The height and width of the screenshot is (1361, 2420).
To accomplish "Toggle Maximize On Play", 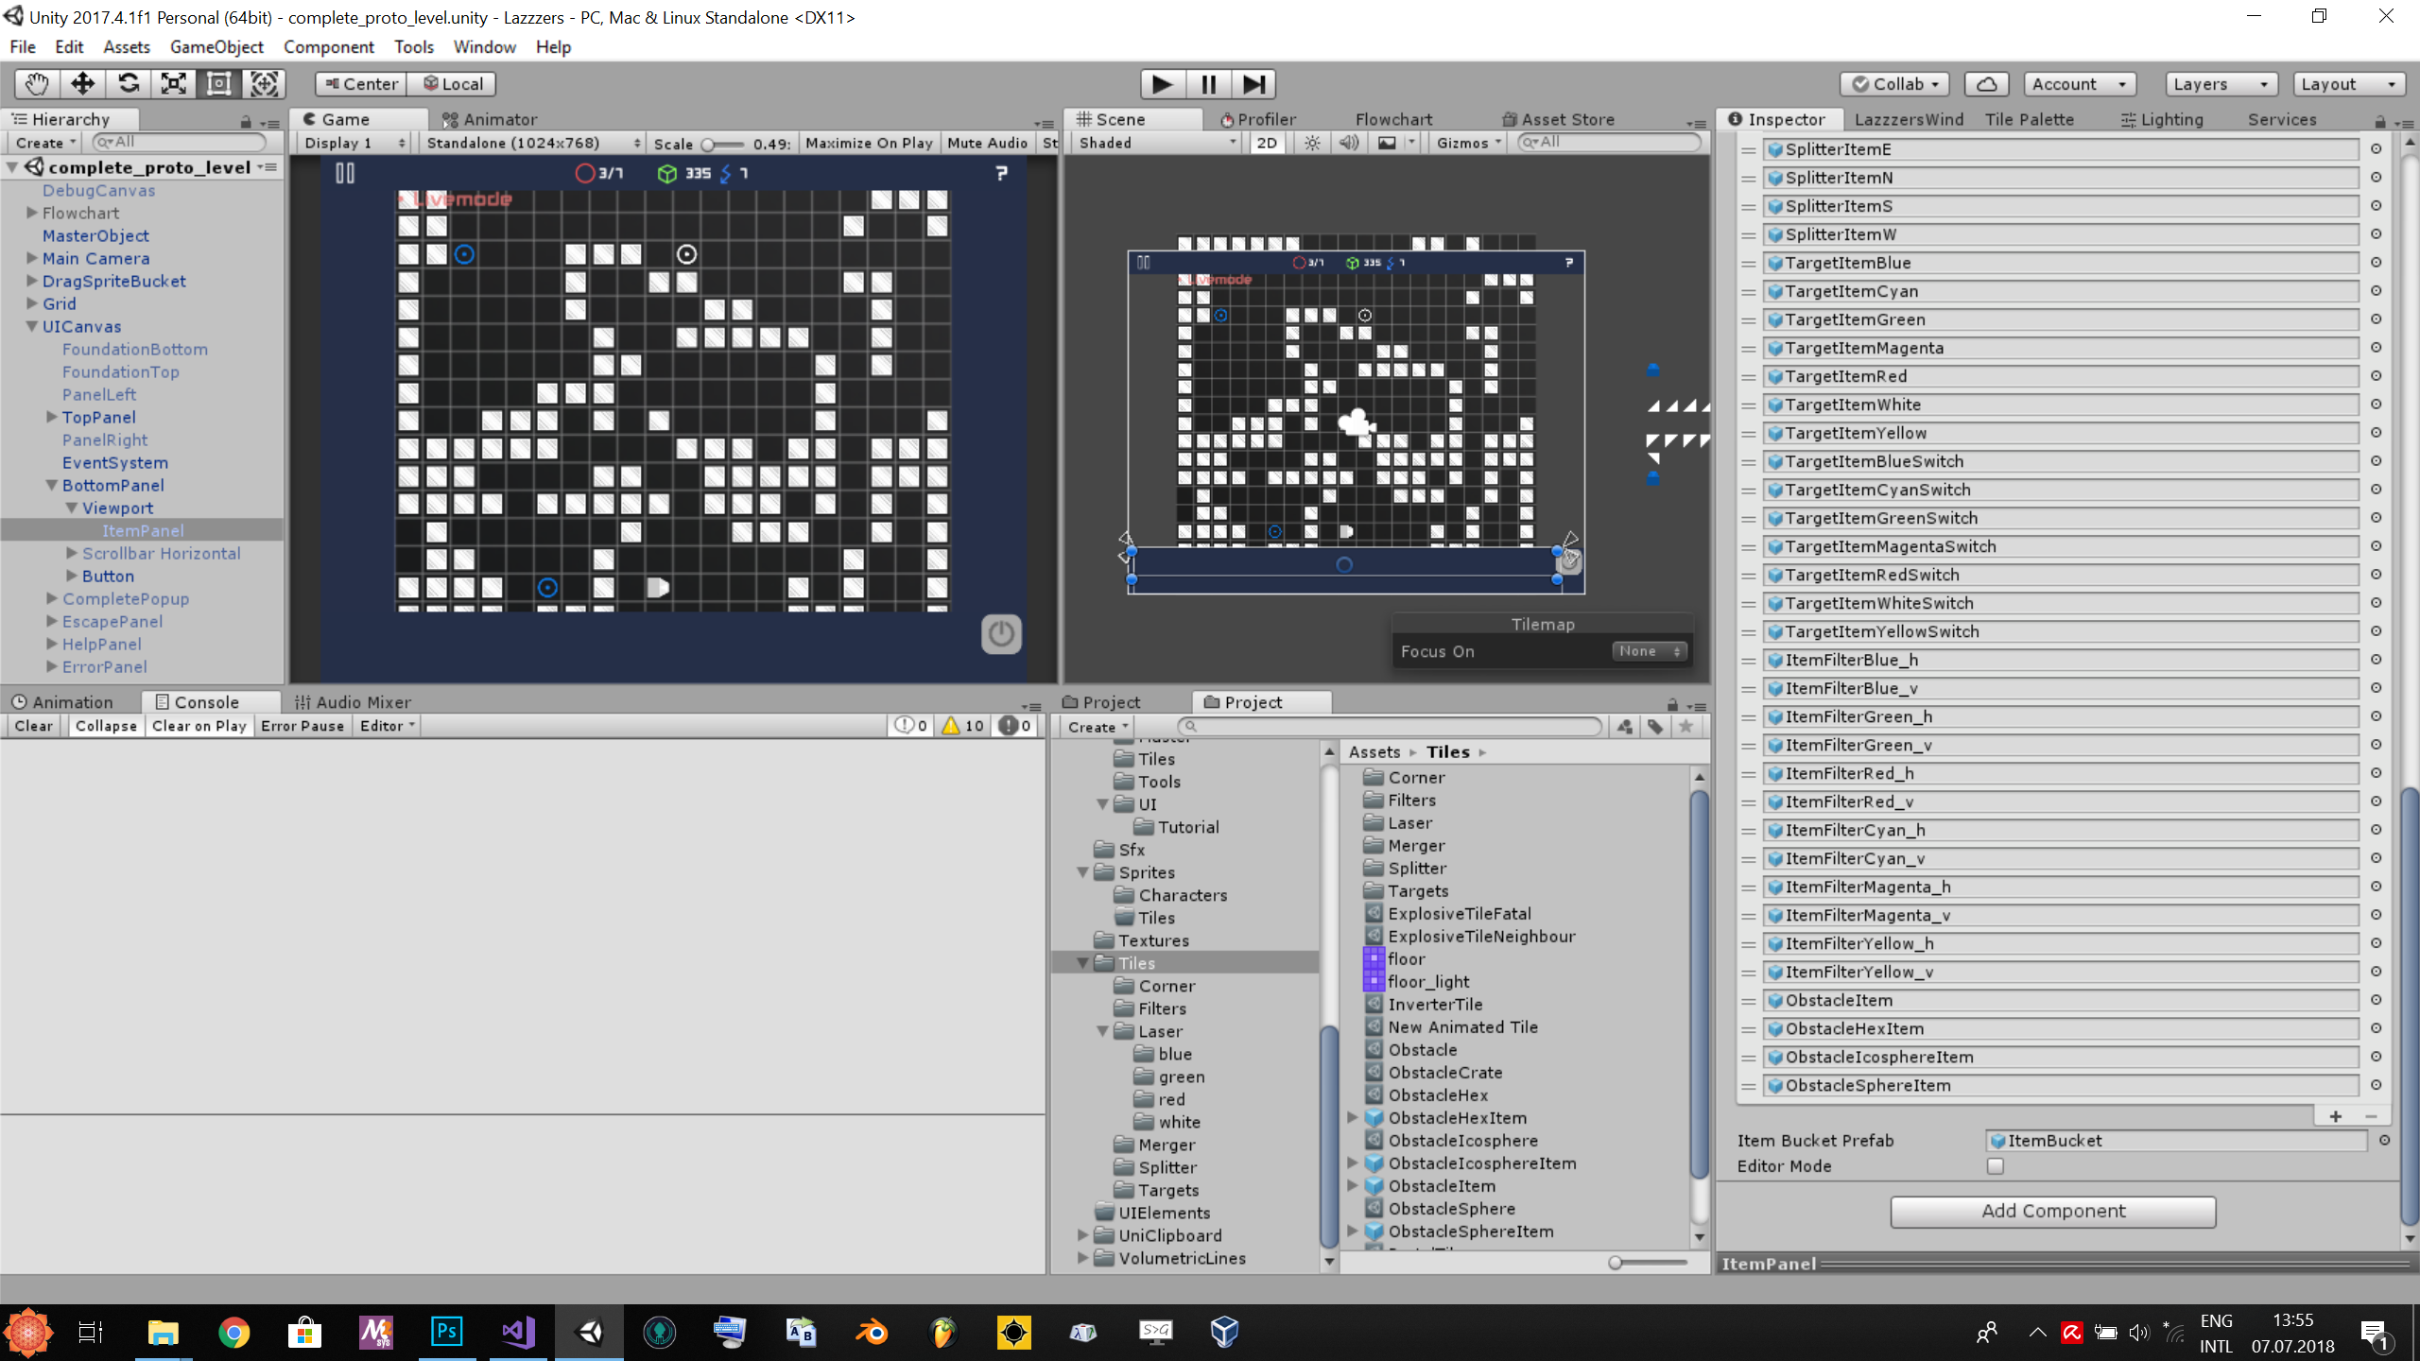I will tap(868, 143).
